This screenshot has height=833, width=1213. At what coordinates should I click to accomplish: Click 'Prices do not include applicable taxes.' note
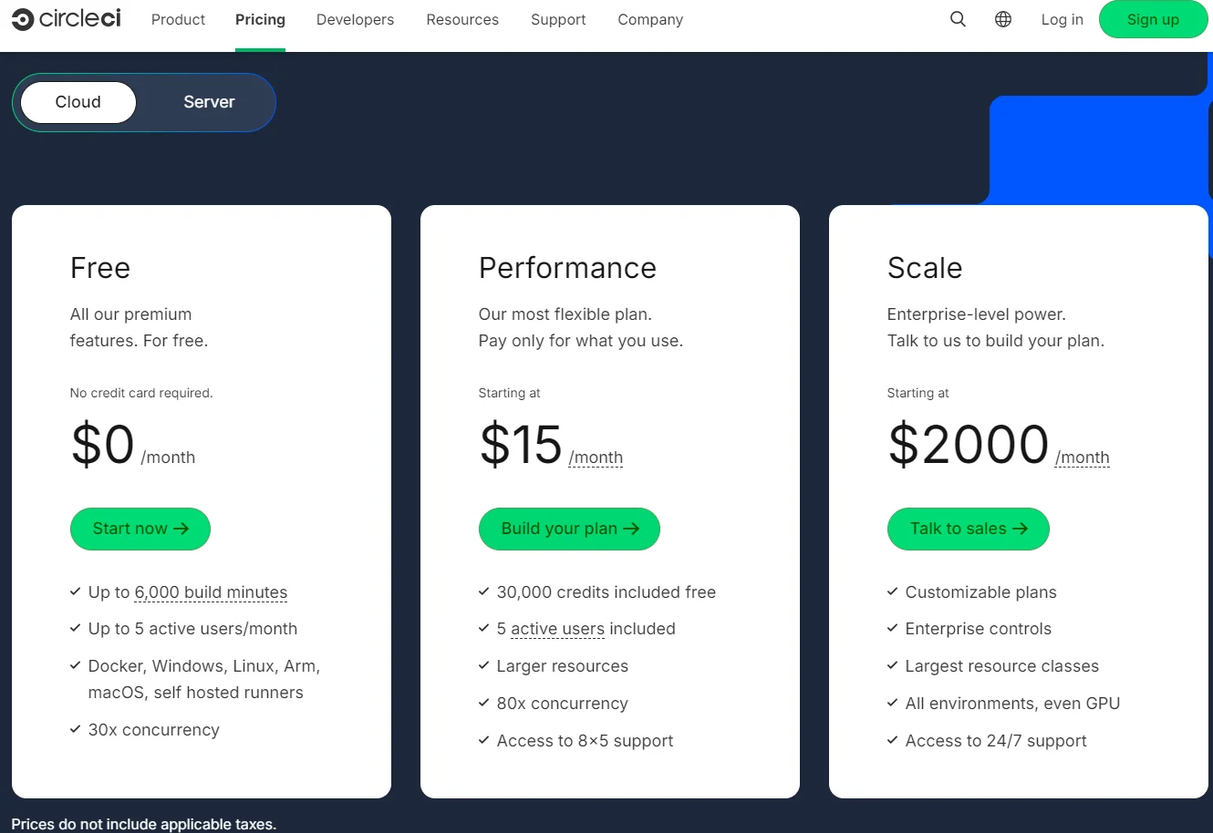pos(144,824)
